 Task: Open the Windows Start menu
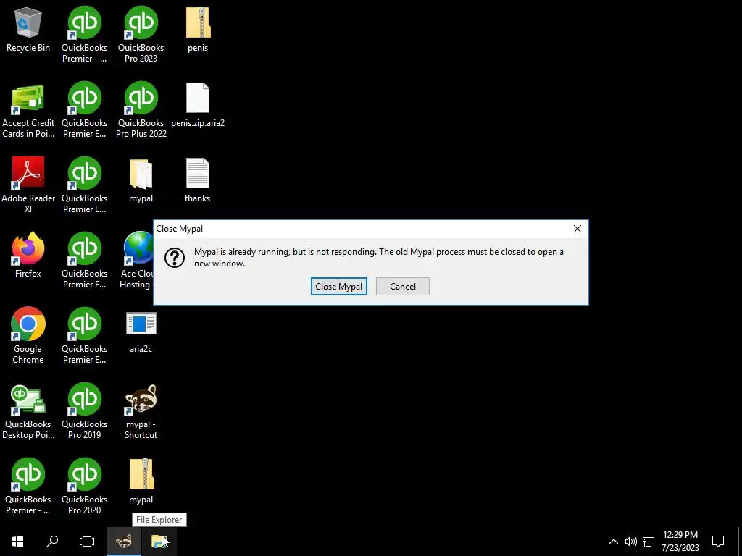pyautogui.click(x=17, y=542)
